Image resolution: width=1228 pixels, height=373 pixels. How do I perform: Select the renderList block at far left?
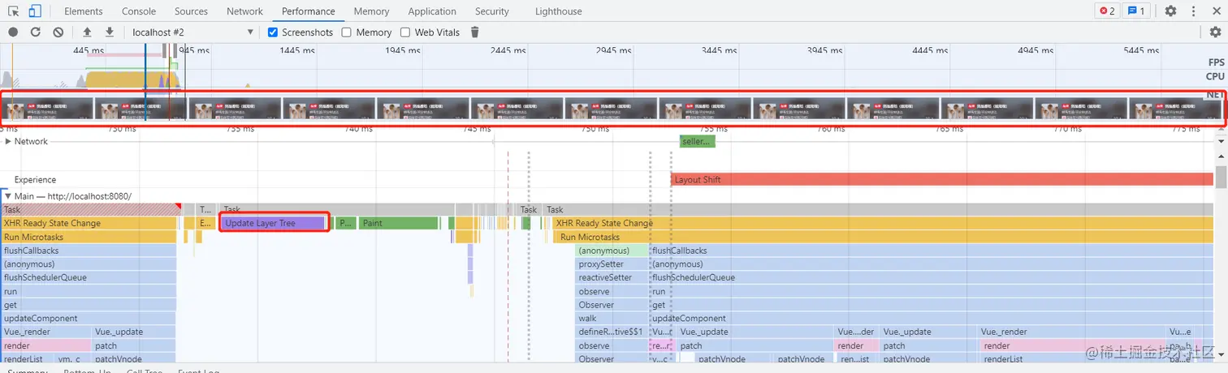tap(28, 359)
